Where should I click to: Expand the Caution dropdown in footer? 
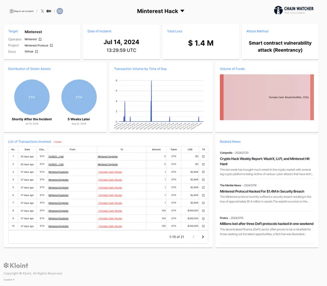tap(9, 280)
